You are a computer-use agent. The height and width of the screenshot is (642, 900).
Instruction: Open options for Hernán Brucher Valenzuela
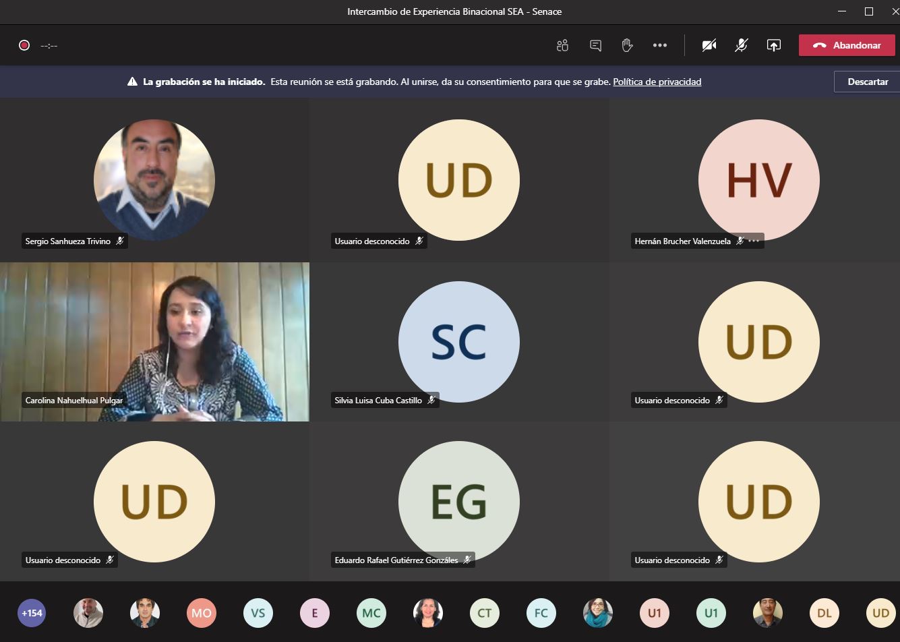754,241
